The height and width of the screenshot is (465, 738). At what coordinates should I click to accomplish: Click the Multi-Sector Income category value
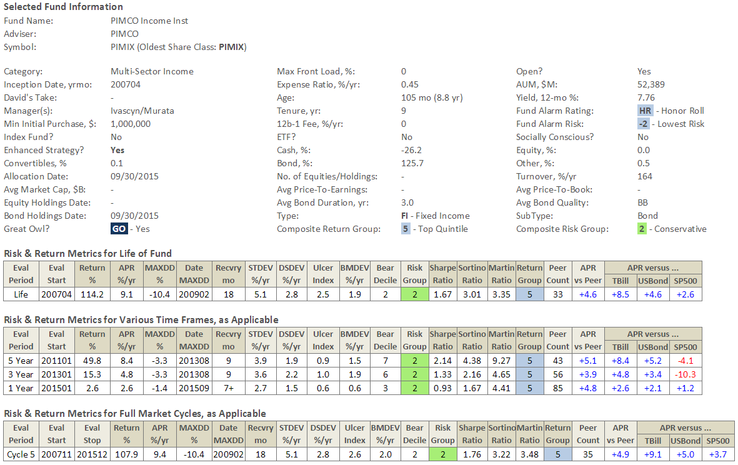(152, 71)
